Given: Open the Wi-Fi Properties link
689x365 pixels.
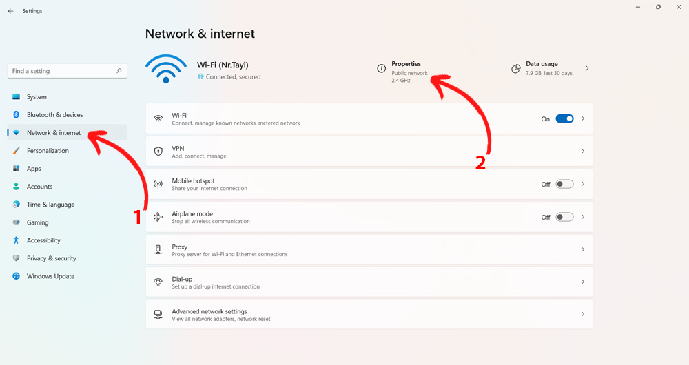Looking at the screenshot, I should (x=406, y=64).
